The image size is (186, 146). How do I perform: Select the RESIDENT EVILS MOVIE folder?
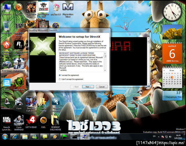55,123
